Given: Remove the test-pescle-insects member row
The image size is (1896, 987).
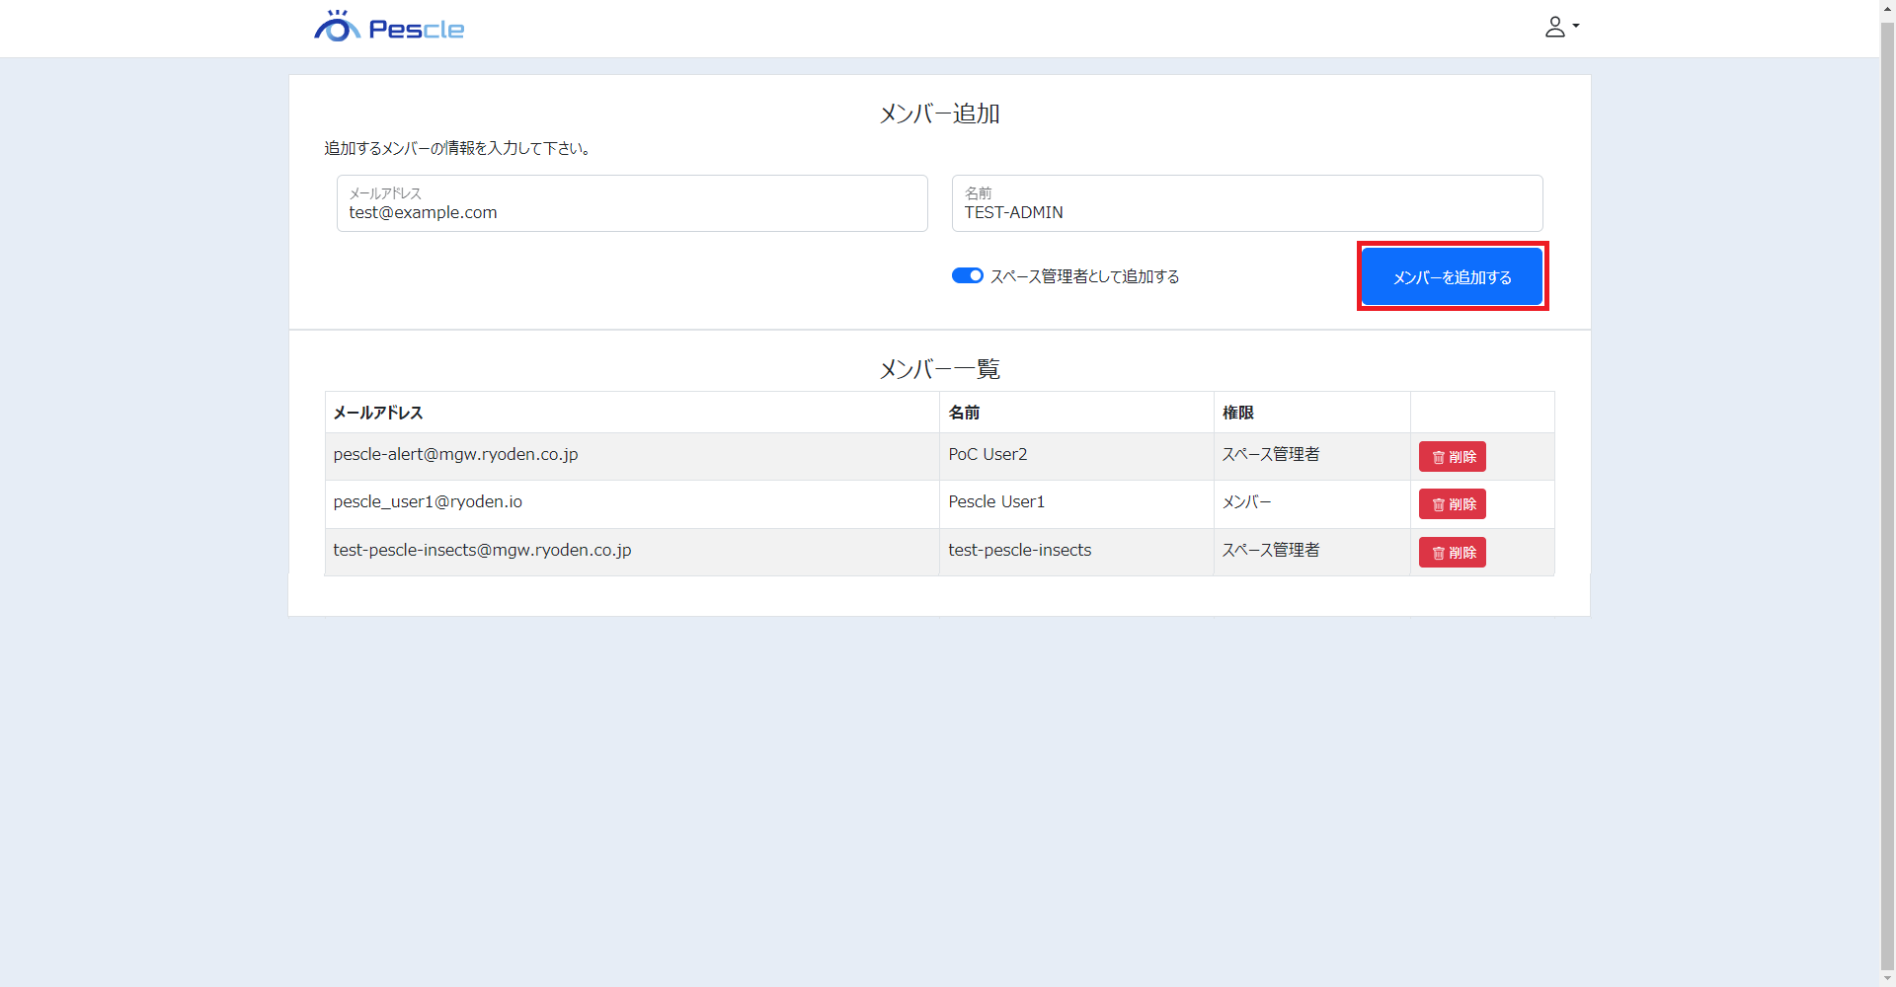Looking at the screenshot, I should [1452, 553].
